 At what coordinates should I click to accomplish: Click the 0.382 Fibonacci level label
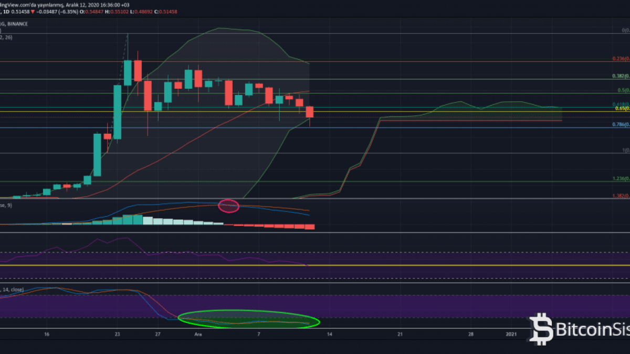(x=621, y=76)
